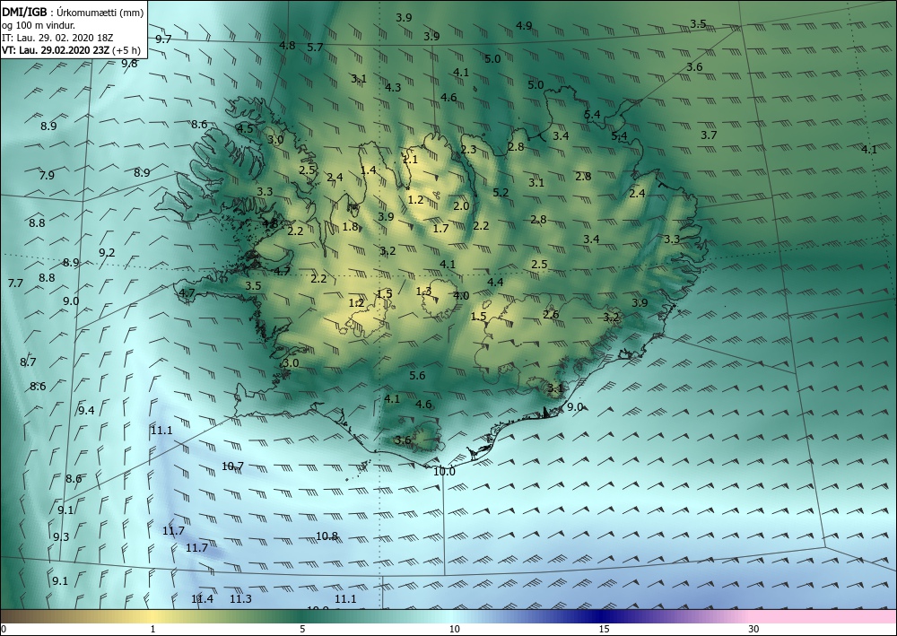The width and height of the screenshot is (897, 636).
Task: Click the map value '8.7'
Action: [28, 362]
